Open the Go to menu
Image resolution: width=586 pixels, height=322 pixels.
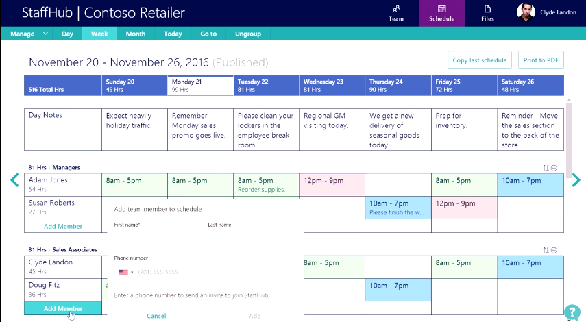pos(208,34)
